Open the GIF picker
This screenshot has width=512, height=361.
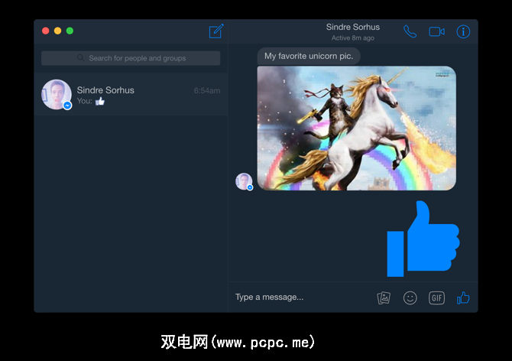coord(436,298)
